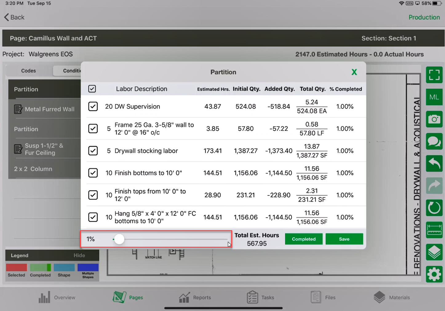Click the ML toolbar button
This screenshot has width=445, height=311.
[x=434, y=97]
